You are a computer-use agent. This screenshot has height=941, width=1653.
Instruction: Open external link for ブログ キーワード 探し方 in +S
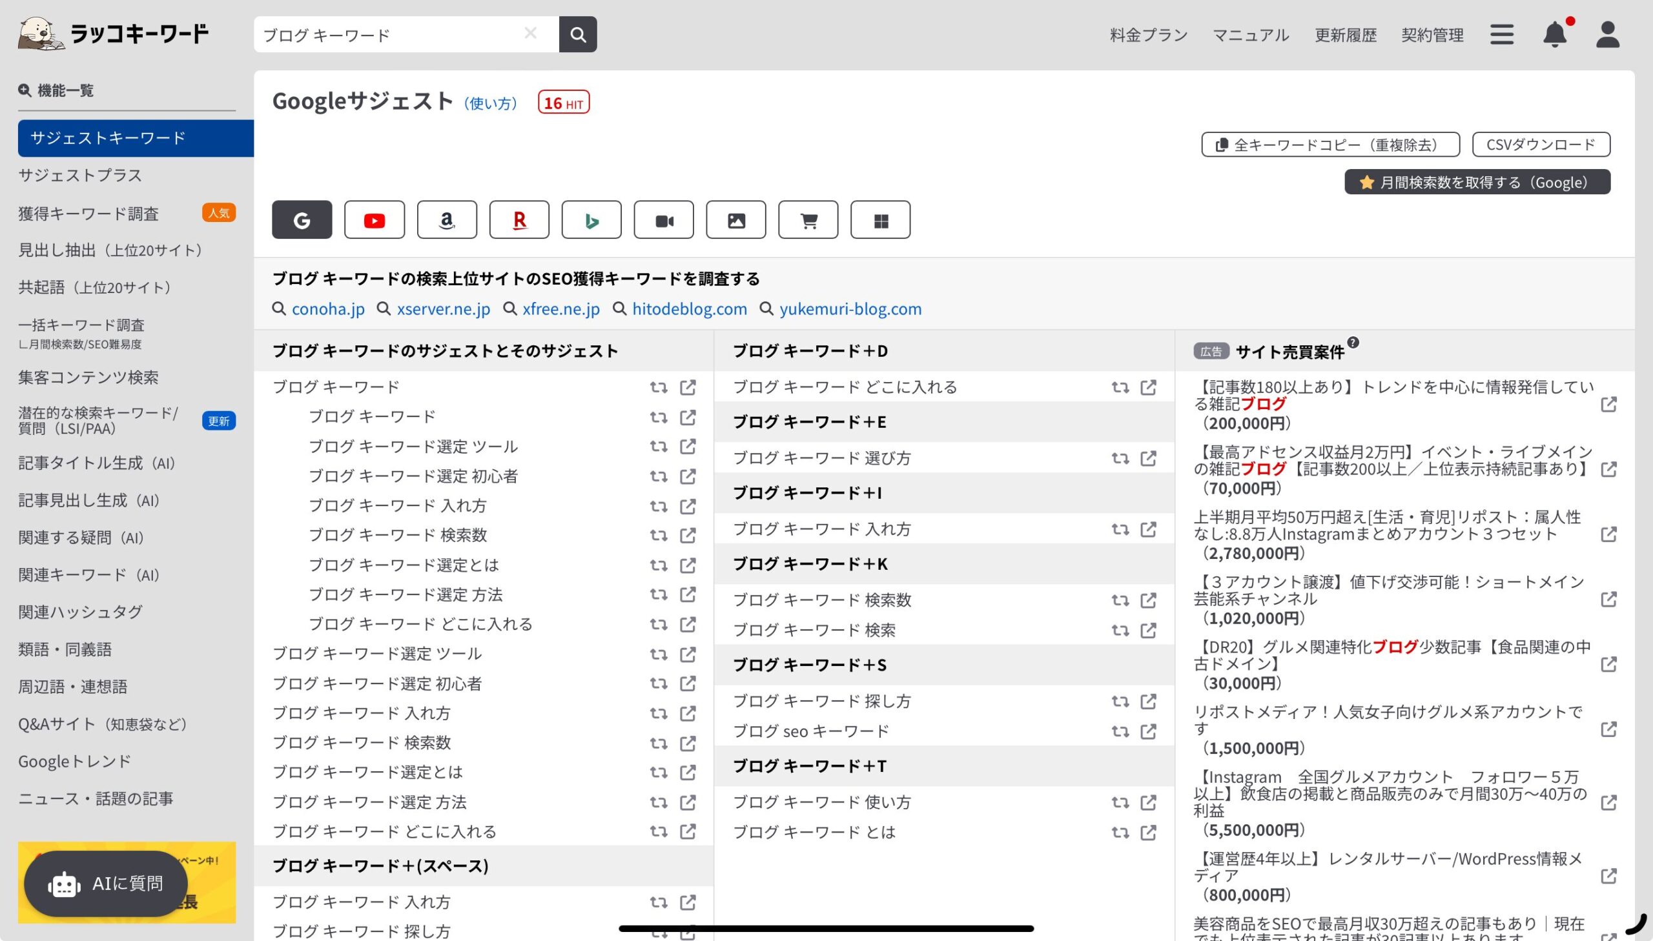[1148, 701]
